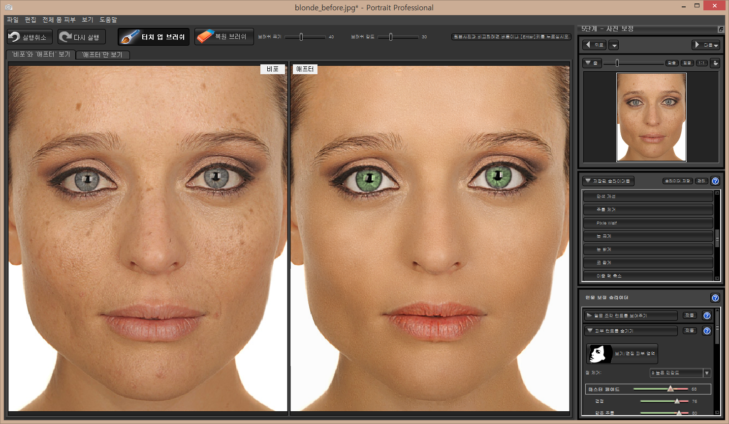Open the 파일 menu
Image resolution: width=729 pixels, height=424 pixels.
click(12, 20)
